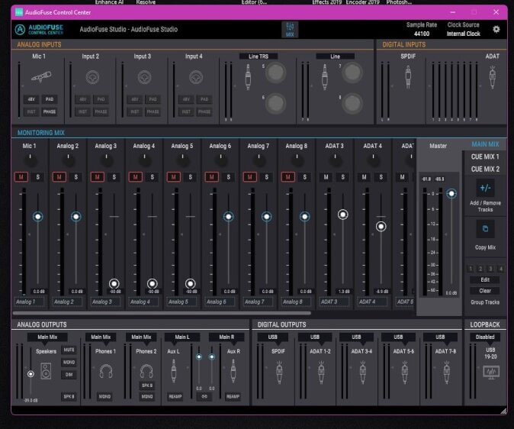Image resolution: width=514 pixels, height=429 pixels.
Task: Click the Aux link button between REAMP buttons
Action: pos(204,396)
